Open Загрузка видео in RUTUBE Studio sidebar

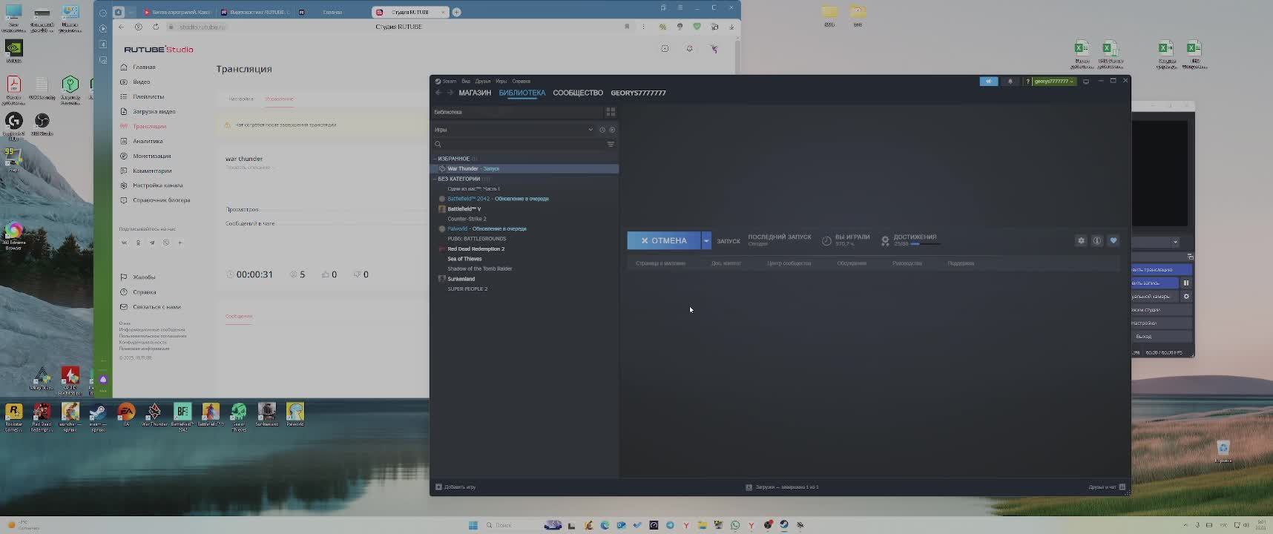pyautogui.click(x=154, y=111)
